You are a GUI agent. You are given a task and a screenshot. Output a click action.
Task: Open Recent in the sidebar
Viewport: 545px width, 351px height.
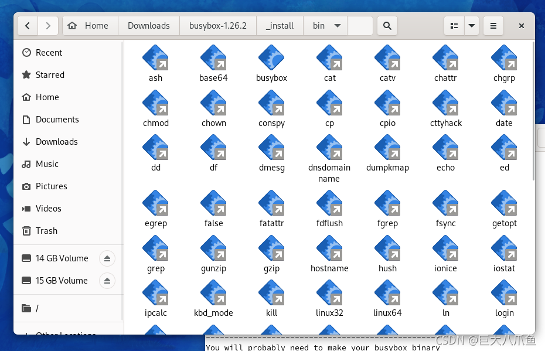(69, 53)
